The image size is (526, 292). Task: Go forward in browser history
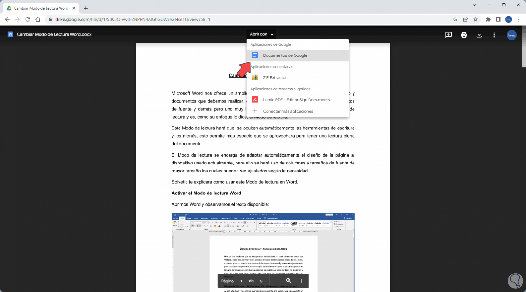[18, 19]
